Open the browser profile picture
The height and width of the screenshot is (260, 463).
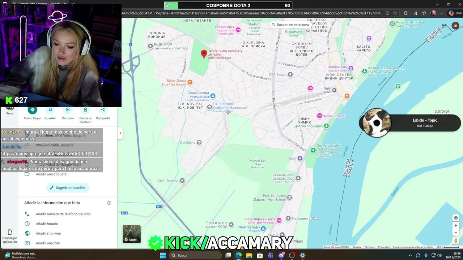[x=433, y=13]
